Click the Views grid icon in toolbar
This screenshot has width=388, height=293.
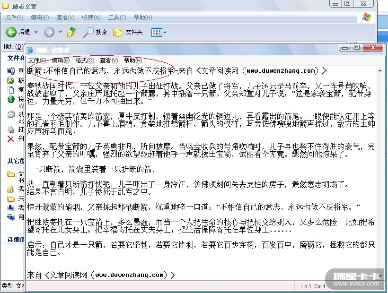156,32
